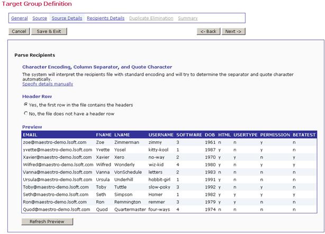Click the HTML column header
The image size is (325, 234).
[x=224, y=134]
